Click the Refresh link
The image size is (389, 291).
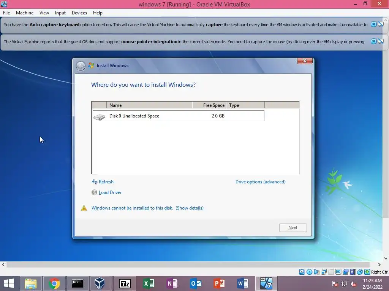[x=106, y=182]
